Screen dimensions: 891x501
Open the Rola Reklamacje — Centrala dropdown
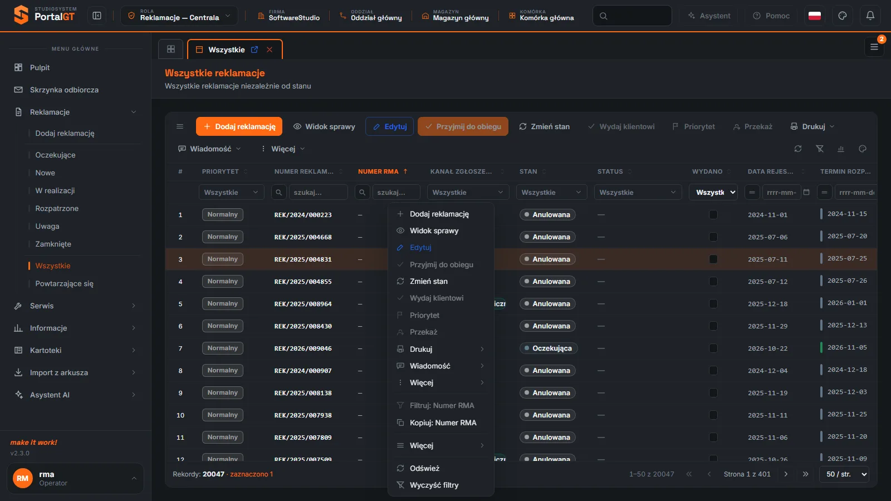(179, 16)
